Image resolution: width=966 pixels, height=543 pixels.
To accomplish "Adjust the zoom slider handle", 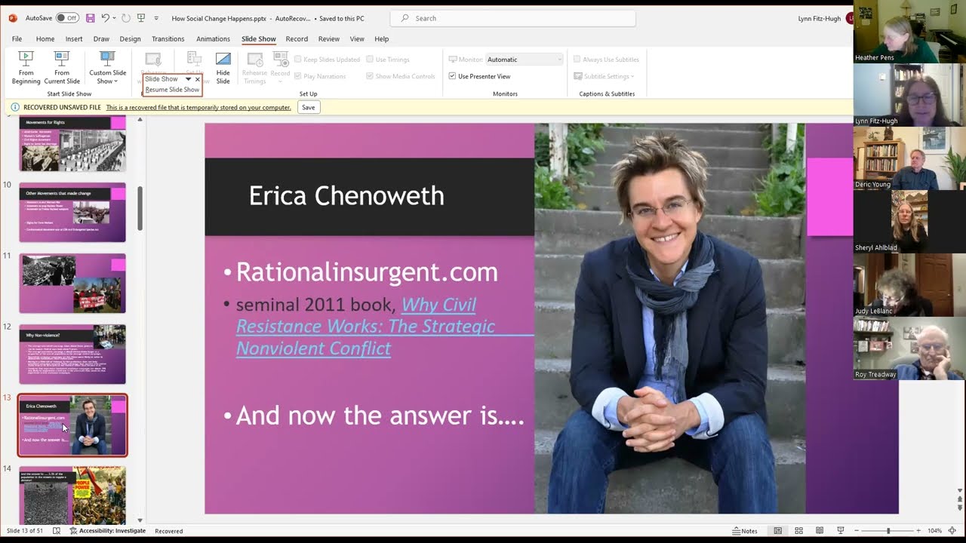I will click(888, 531).
